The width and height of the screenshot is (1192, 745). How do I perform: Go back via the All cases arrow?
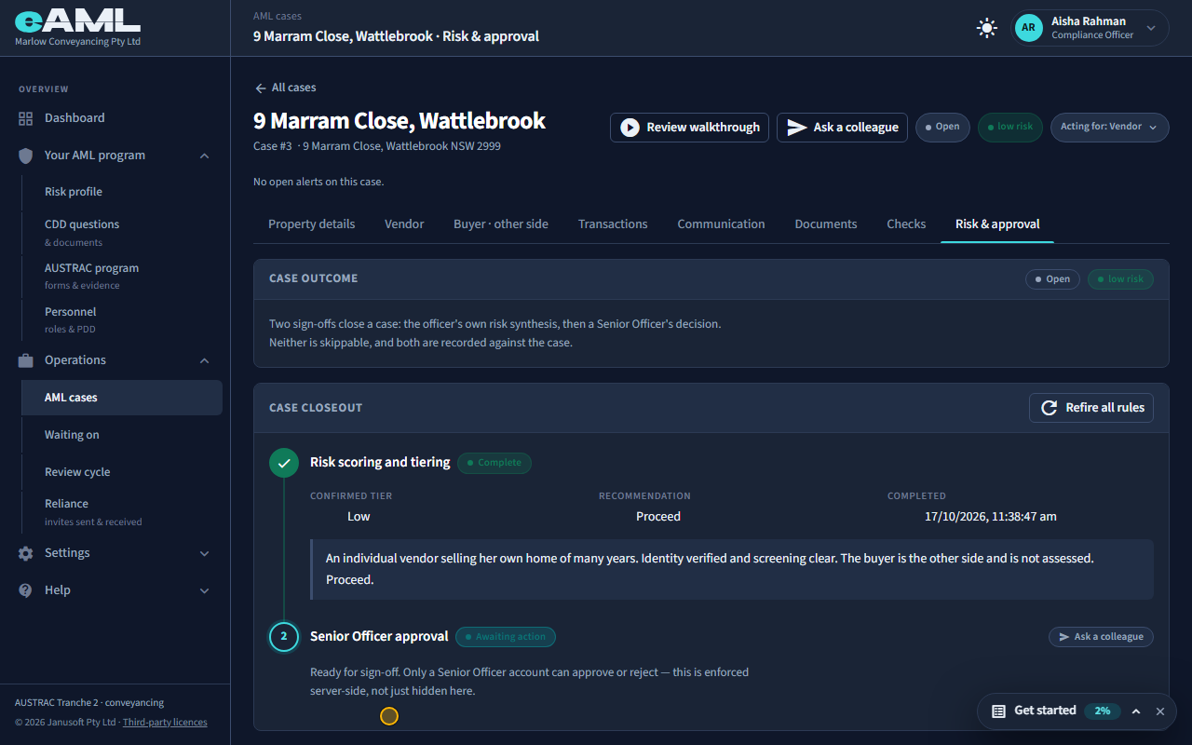261,88
